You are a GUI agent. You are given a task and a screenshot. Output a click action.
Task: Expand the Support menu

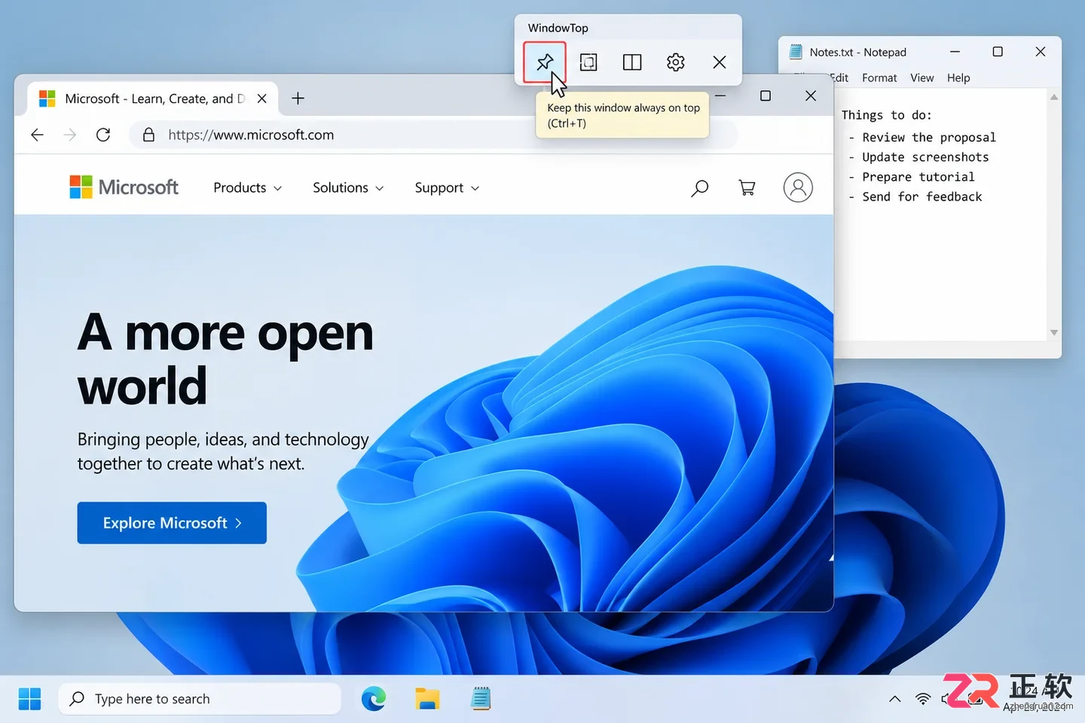(x=447, y=188)
